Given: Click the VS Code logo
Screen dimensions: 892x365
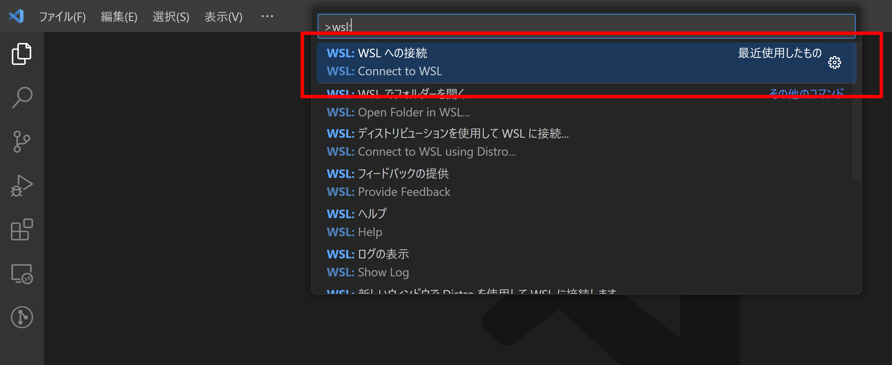Looking at the screenshot, I should [x=16, y=16].
